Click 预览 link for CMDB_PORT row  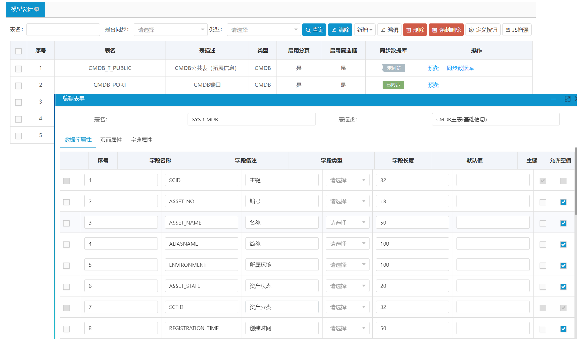(x=433, y=85)
